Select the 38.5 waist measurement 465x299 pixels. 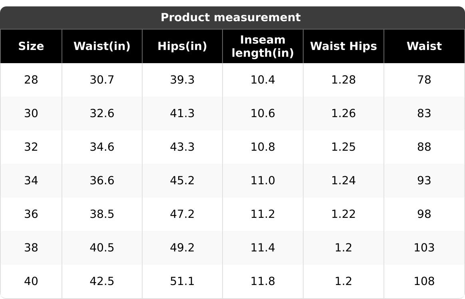tap(102, 214)
